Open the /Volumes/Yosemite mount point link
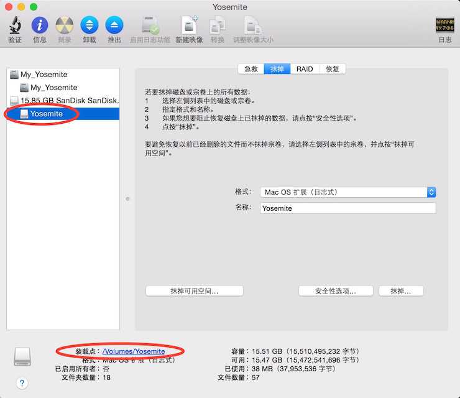The height and width of the screenshot is (398, 460). point(134,351)
